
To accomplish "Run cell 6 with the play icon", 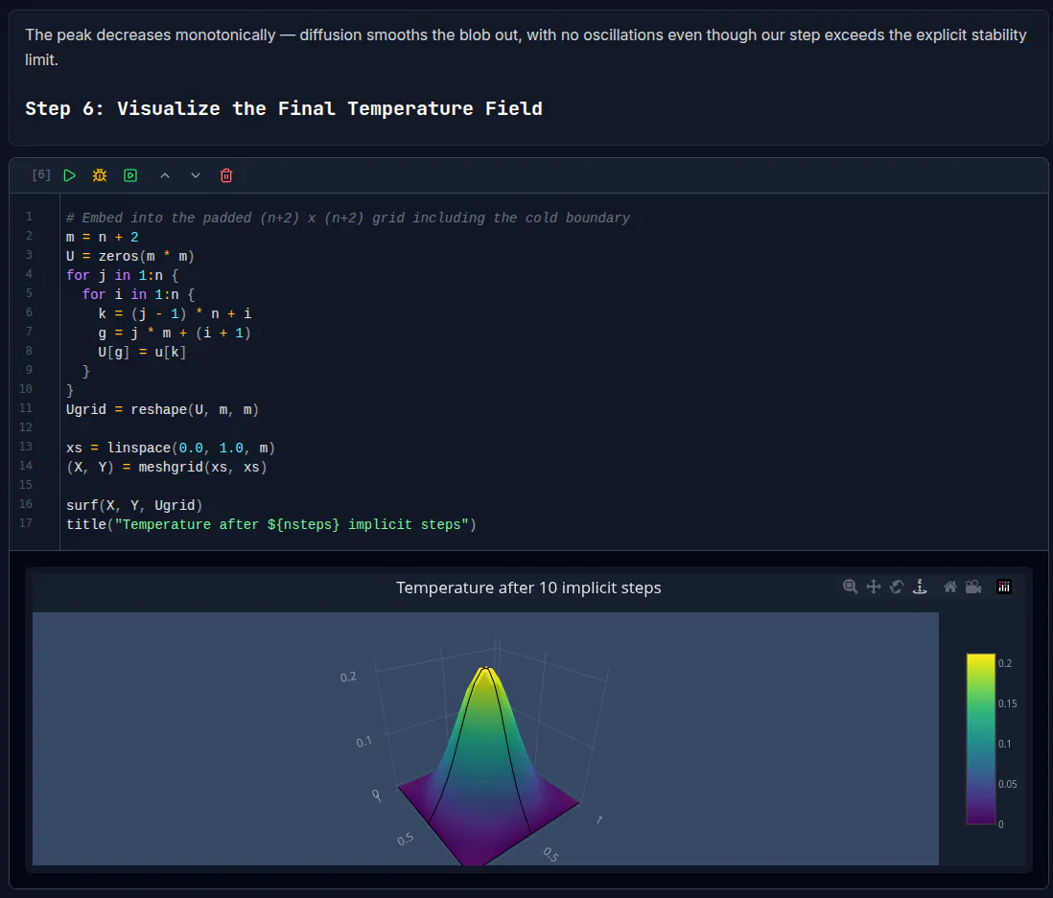I will (69, 175).
